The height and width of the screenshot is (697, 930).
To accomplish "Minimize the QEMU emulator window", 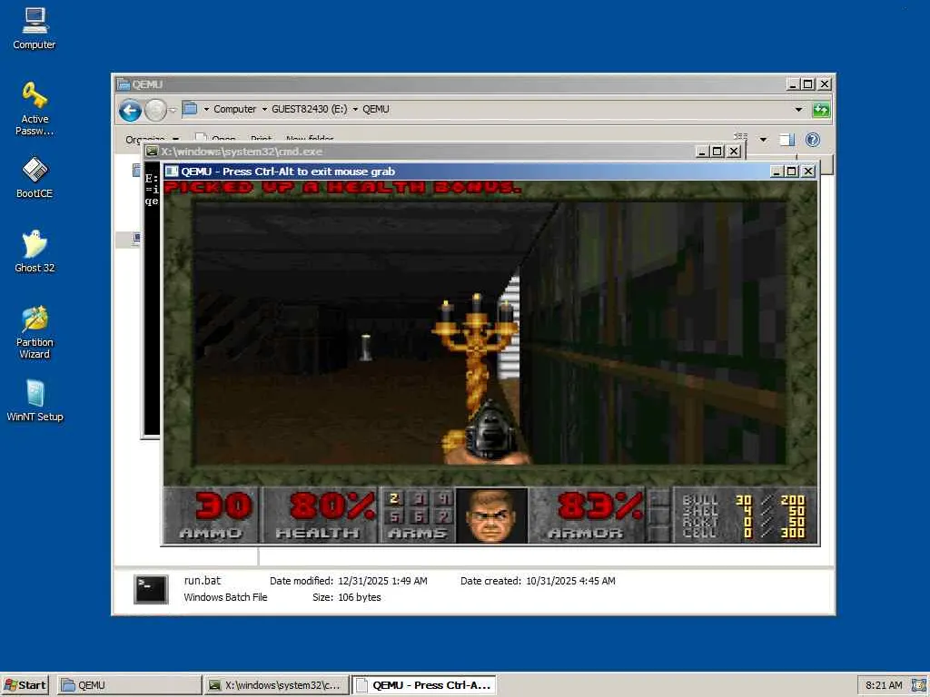I will [x=777, y=172].
